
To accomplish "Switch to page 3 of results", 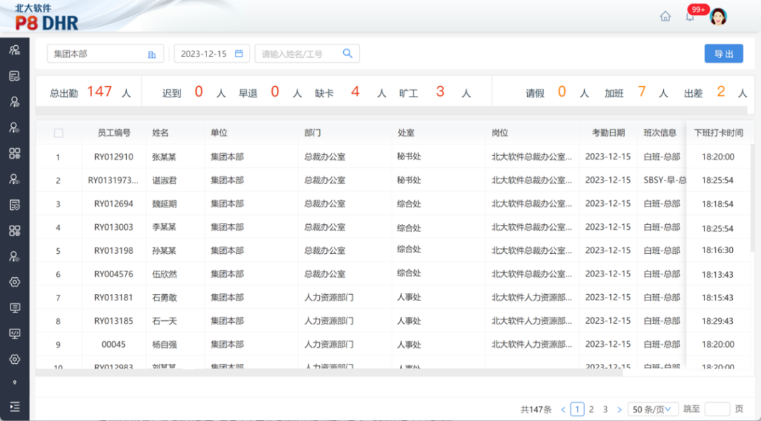I will click(605, 409).
